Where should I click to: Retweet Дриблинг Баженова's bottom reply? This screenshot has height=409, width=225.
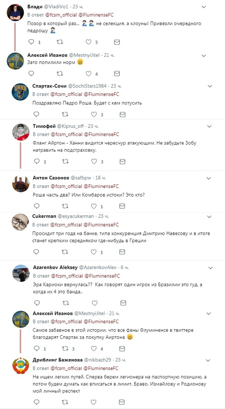tap(65, 402)
